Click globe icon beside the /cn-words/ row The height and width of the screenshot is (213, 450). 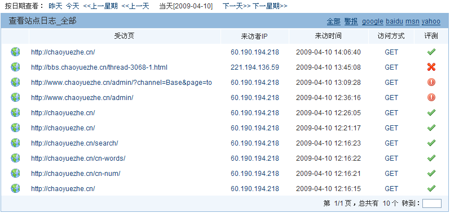pos(15,158)
